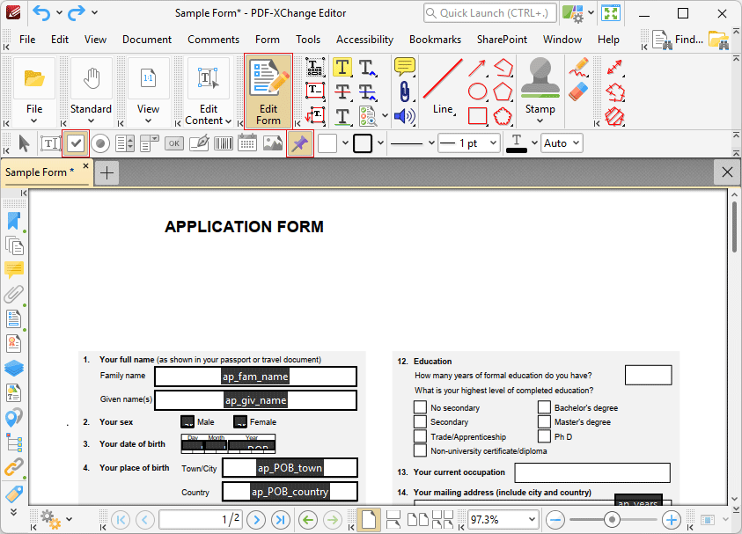This screenshot has height=534, width=742.
Task: Choose the List Box field tool
Action: click(x=125, y=143)
